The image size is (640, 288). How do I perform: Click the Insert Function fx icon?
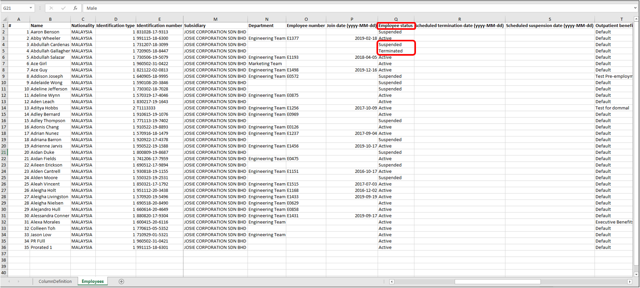(x=75, y=8)
